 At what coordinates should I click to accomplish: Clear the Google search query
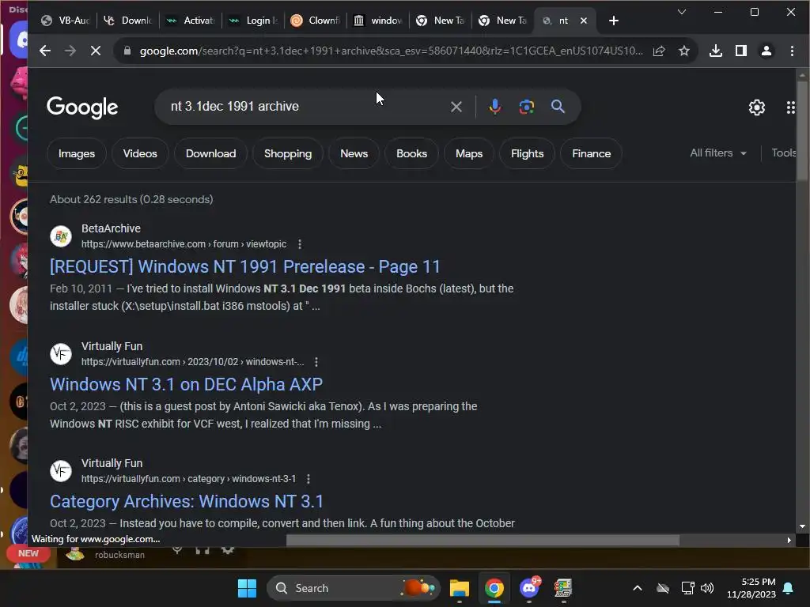456,107
